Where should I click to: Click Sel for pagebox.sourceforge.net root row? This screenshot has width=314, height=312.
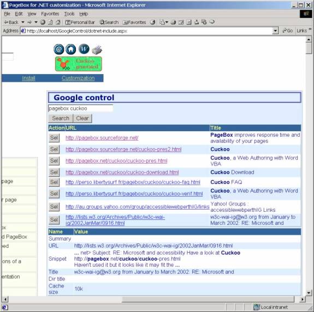pos(54,138)
